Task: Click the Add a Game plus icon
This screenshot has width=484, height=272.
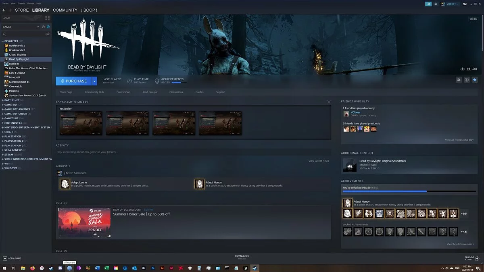Action: [x=5, y=258]
